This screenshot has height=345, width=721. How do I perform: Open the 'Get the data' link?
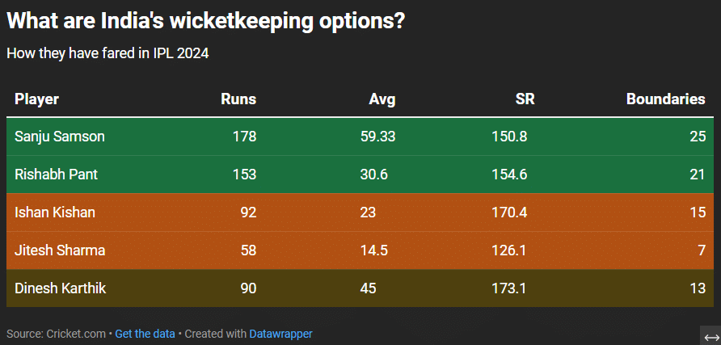tap(144, 334)
